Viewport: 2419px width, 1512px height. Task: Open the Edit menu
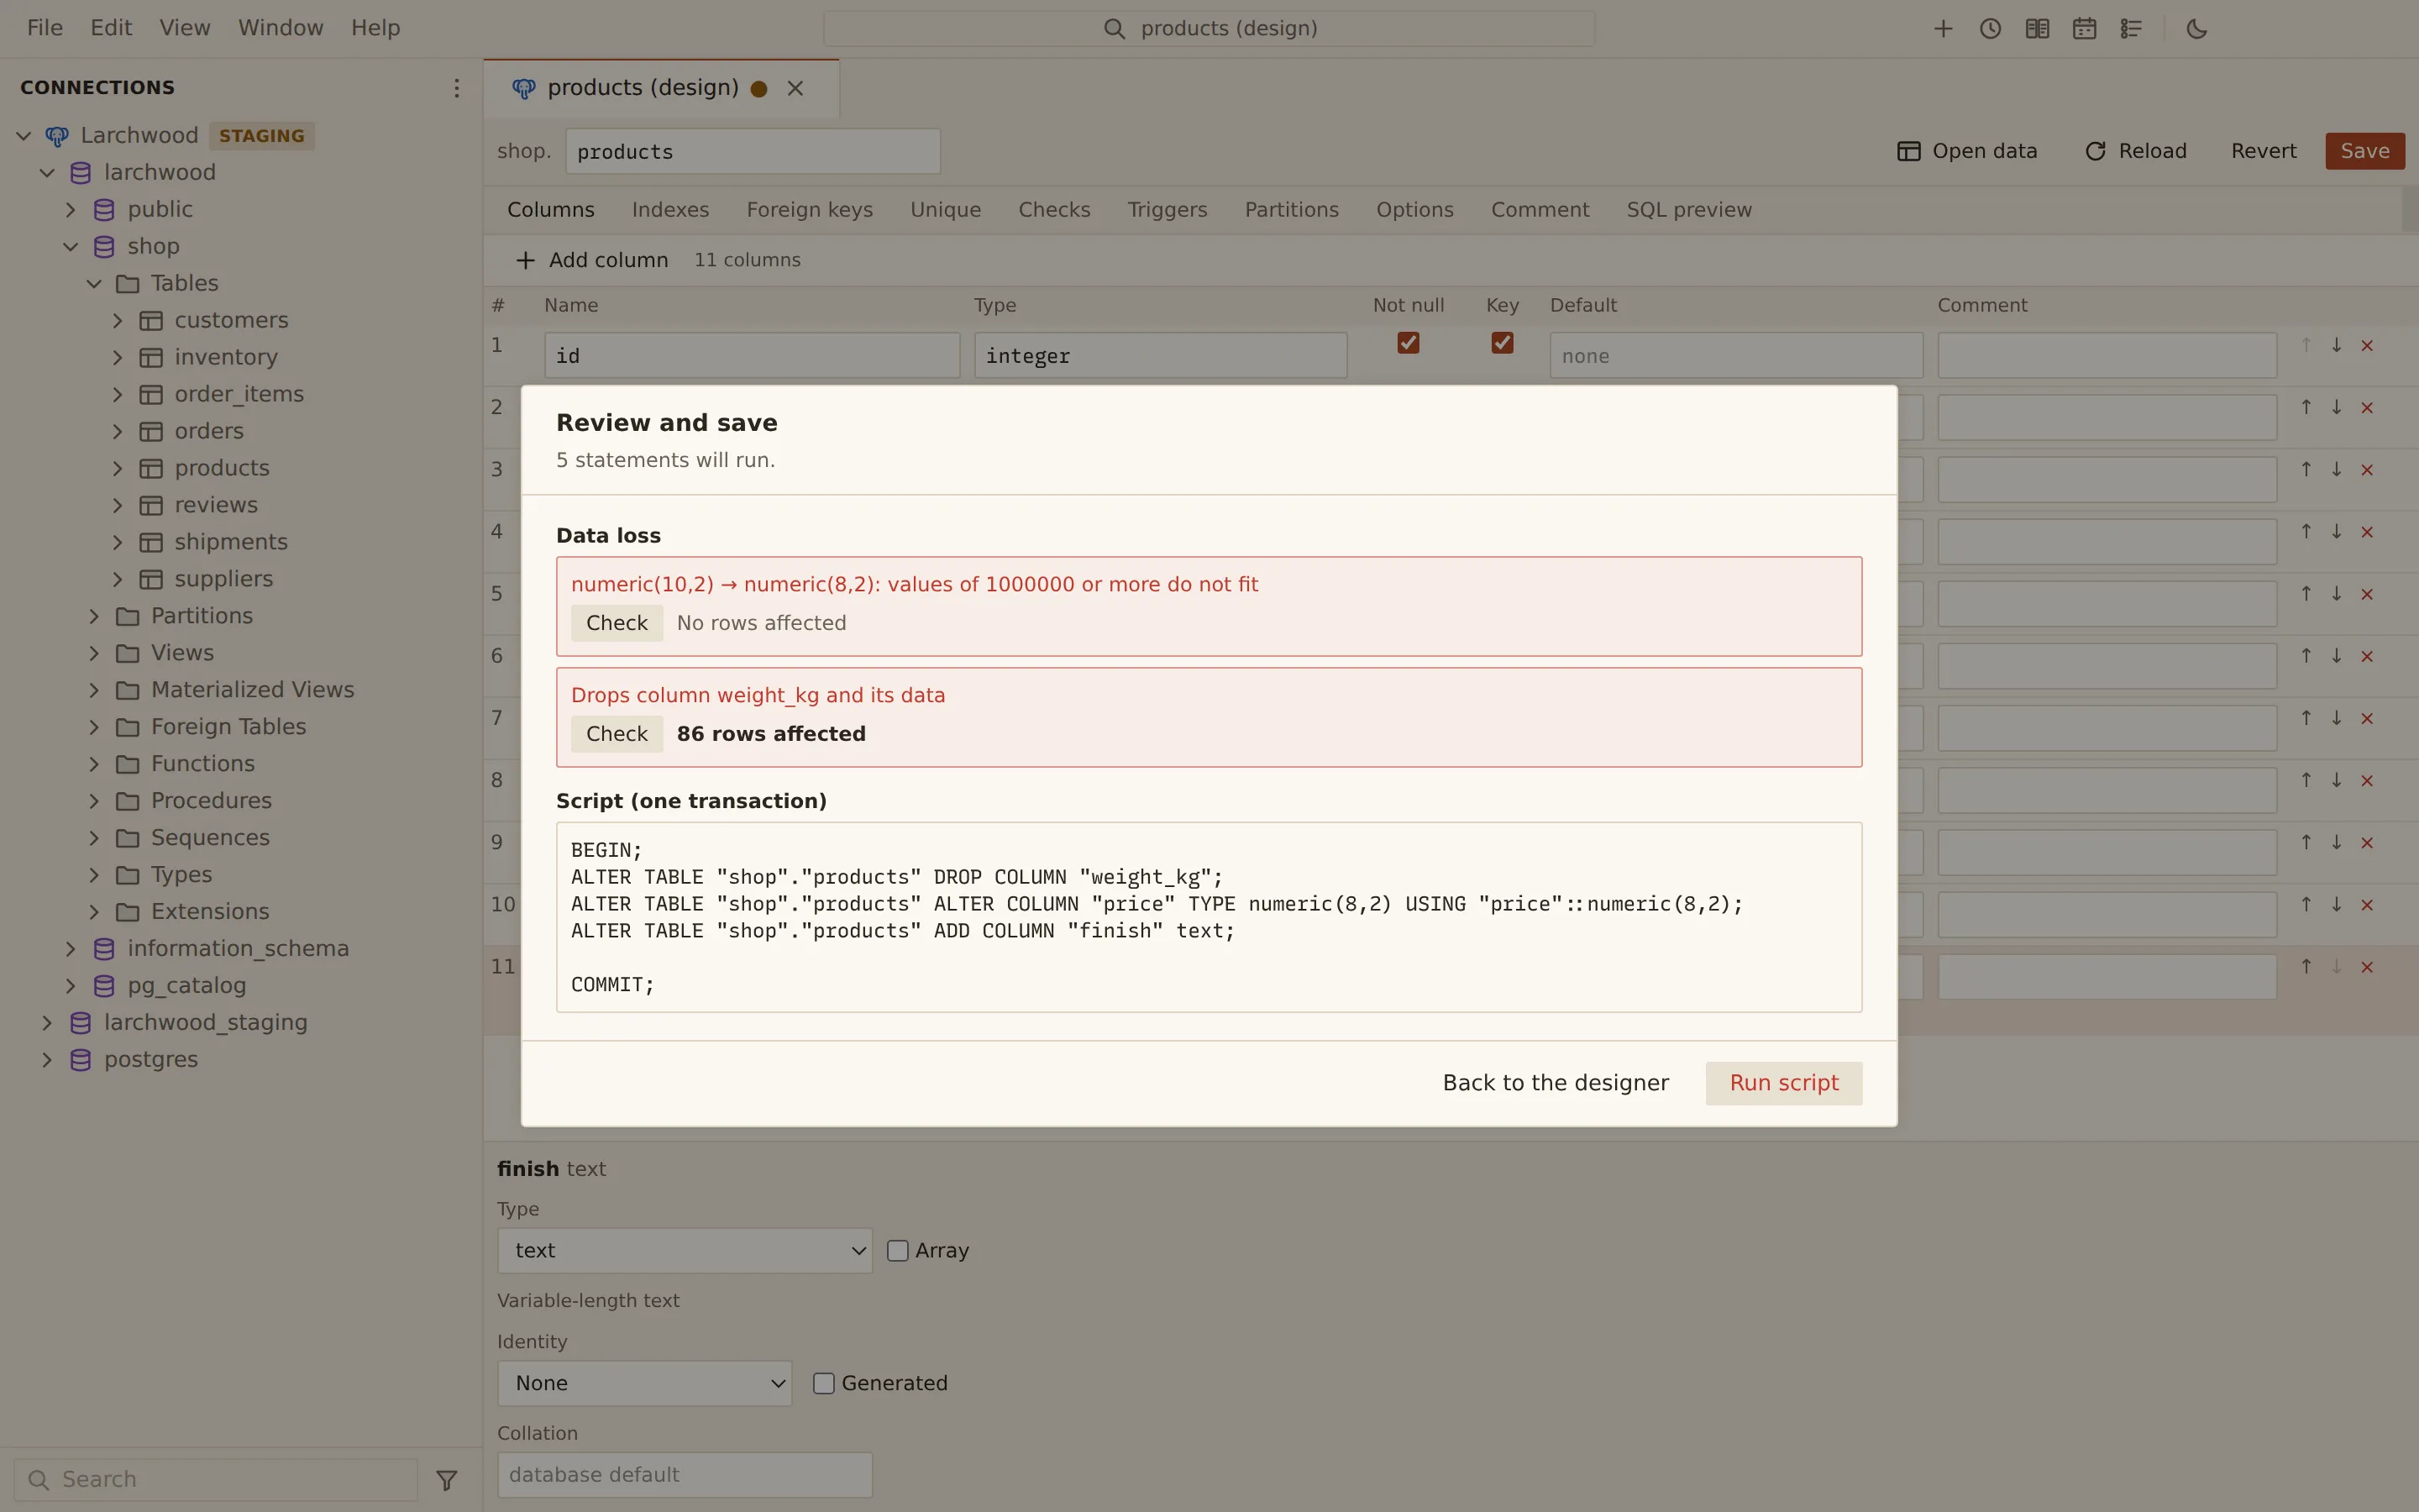click(111, 28)
